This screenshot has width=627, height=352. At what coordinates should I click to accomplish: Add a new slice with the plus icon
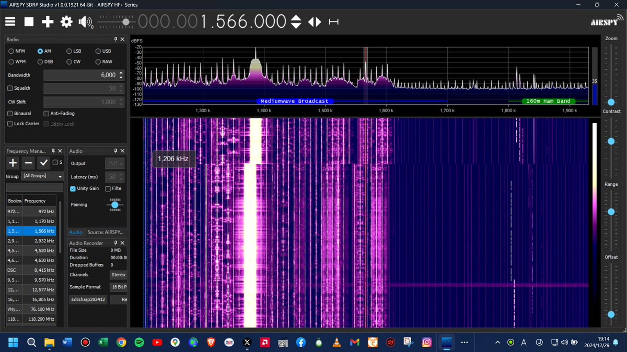[47, 22]
